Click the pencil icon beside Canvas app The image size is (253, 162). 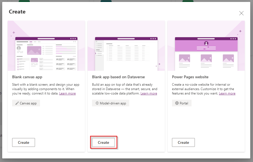(x=17, y=103)
